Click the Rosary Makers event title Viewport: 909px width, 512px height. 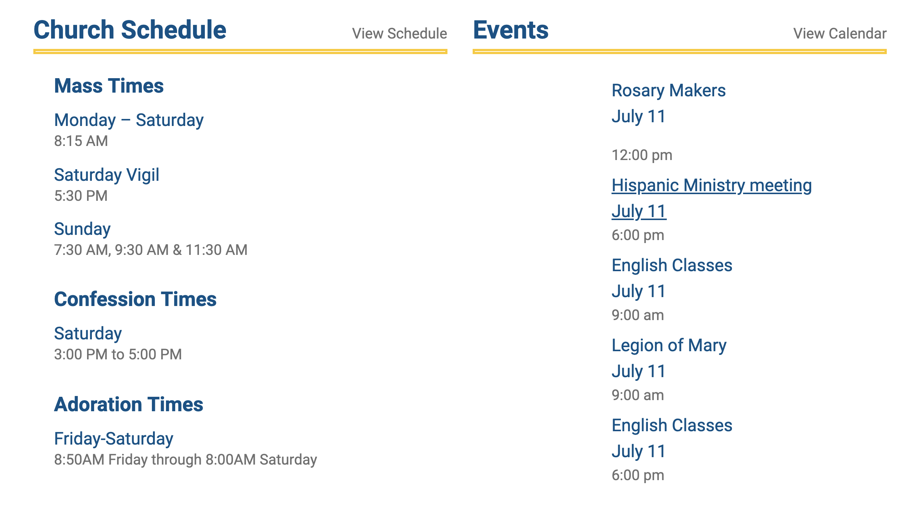tap(668, 90)
